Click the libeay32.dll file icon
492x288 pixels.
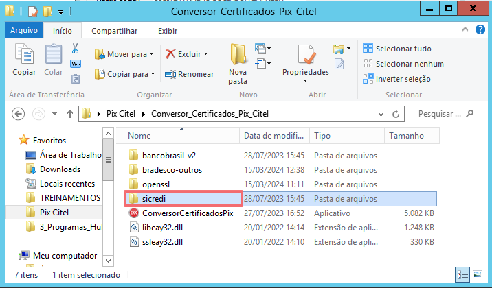pyautogui.click(x=134, y=227)
